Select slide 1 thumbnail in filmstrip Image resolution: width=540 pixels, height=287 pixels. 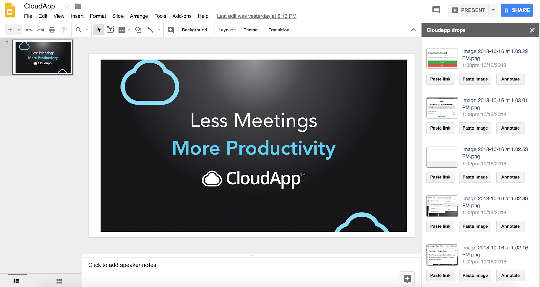43,57
